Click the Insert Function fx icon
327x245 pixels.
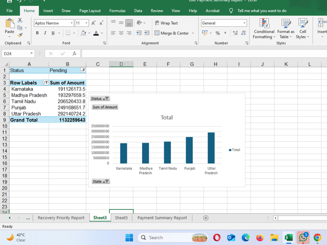75,54
